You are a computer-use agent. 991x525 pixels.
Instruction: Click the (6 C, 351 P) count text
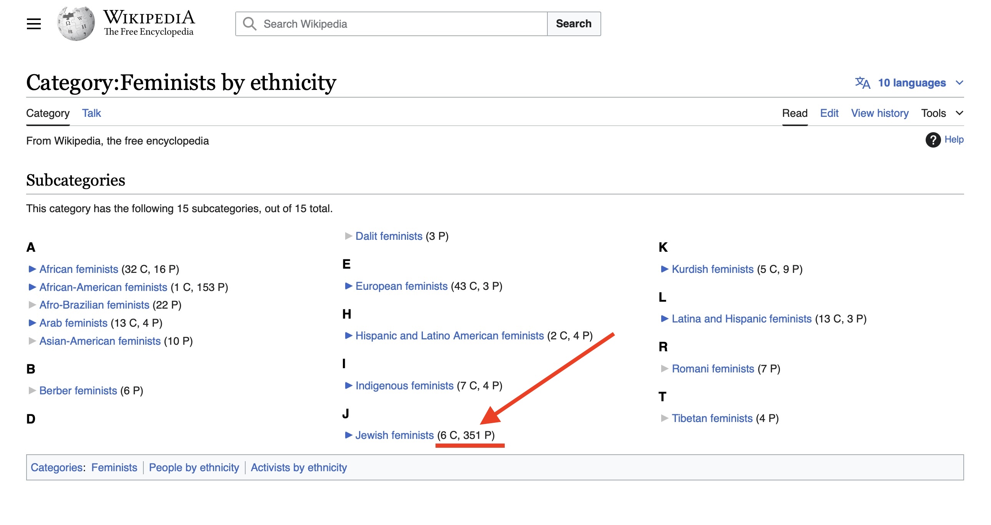466,435
